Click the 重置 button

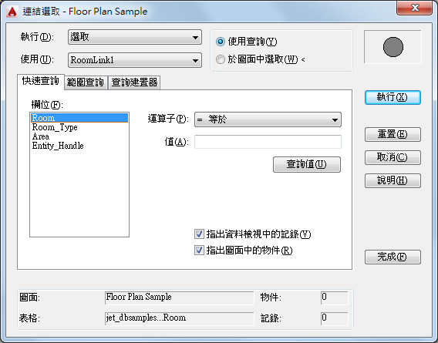[393, 134]
